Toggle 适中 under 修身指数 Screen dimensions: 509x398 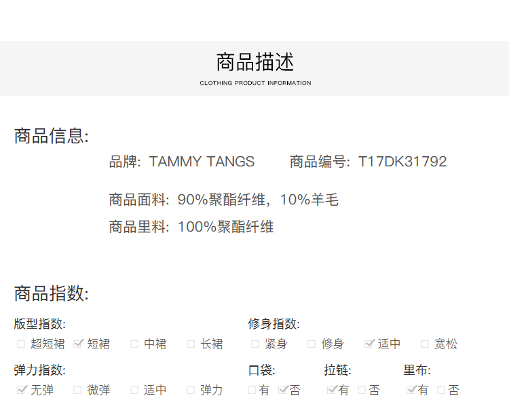pyautogui.click(x=369, y=344)
